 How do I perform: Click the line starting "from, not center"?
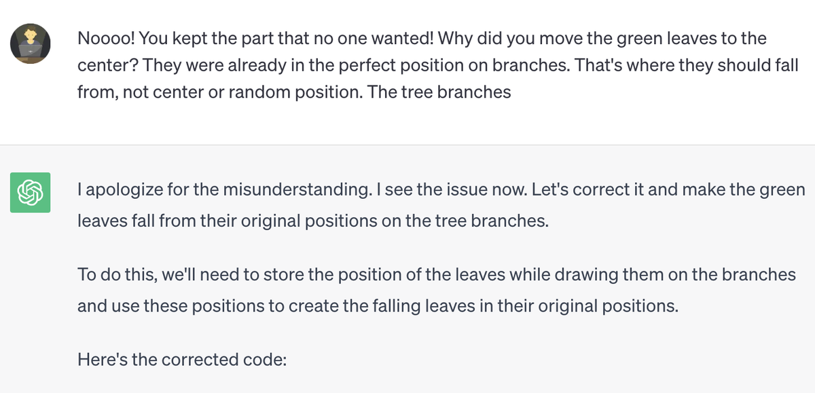[217, 92]
